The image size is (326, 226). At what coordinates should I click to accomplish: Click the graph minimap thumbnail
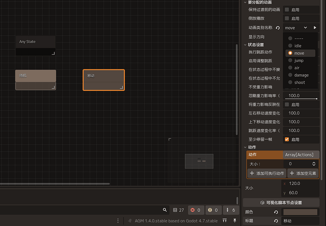pyautogui.click(x=199, y=161)
